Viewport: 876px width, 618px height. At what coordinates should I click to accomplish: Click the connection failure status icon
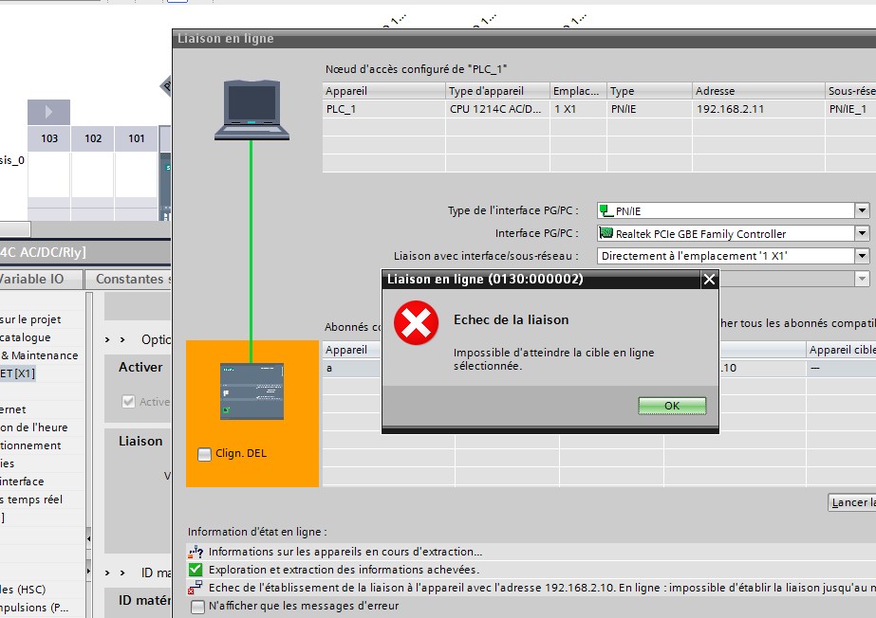196,588
